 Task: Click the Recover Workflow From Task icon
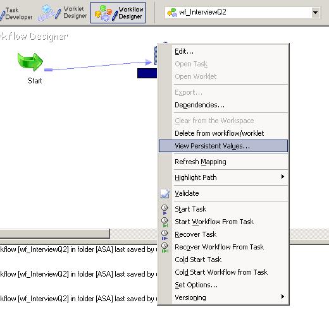164,248
